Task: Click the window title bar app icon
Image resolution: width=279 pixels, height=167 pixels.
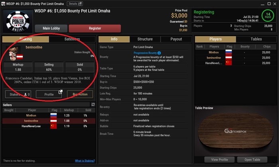Action: (3, 4)
